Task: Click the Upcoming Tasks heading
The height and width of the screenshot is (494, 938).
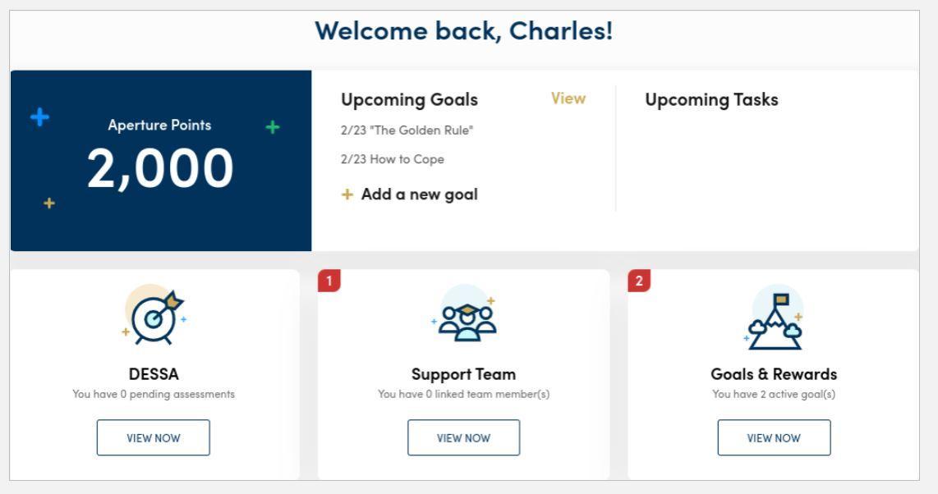Action: point(711,100)
